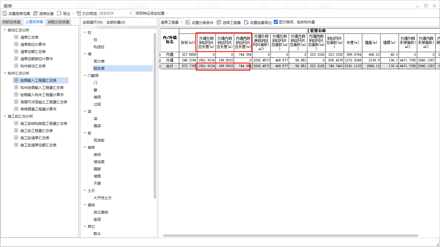Select 踢脚 under 装修
Image resolution: width=440 pixels, height=247 pixels.
tap(97, 169)
